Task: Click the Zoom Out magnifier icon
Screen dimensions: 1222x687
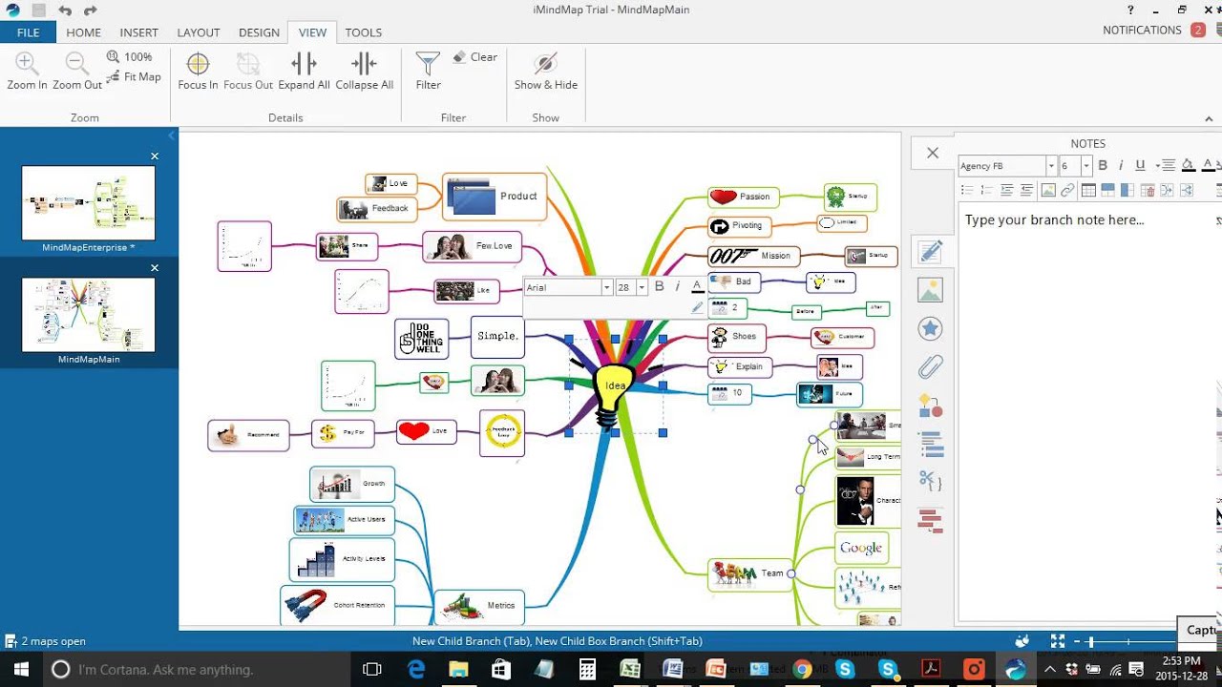Action: click(76, 64)
